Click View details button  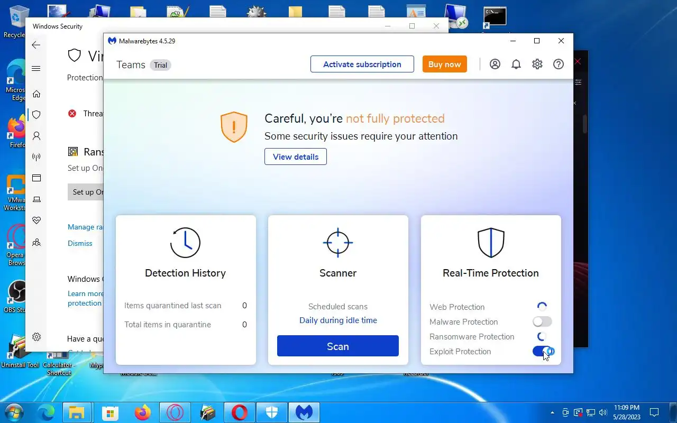coord(296,157)
